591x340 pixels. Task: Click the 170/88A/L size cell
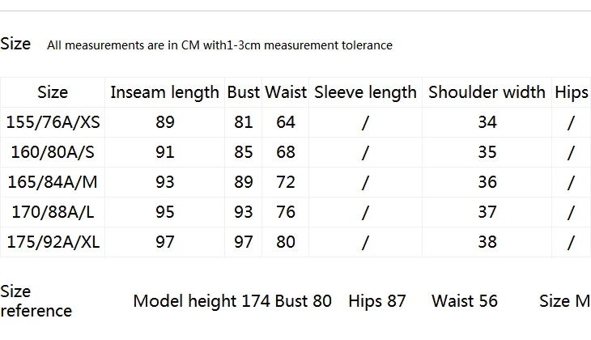point(53,212)
